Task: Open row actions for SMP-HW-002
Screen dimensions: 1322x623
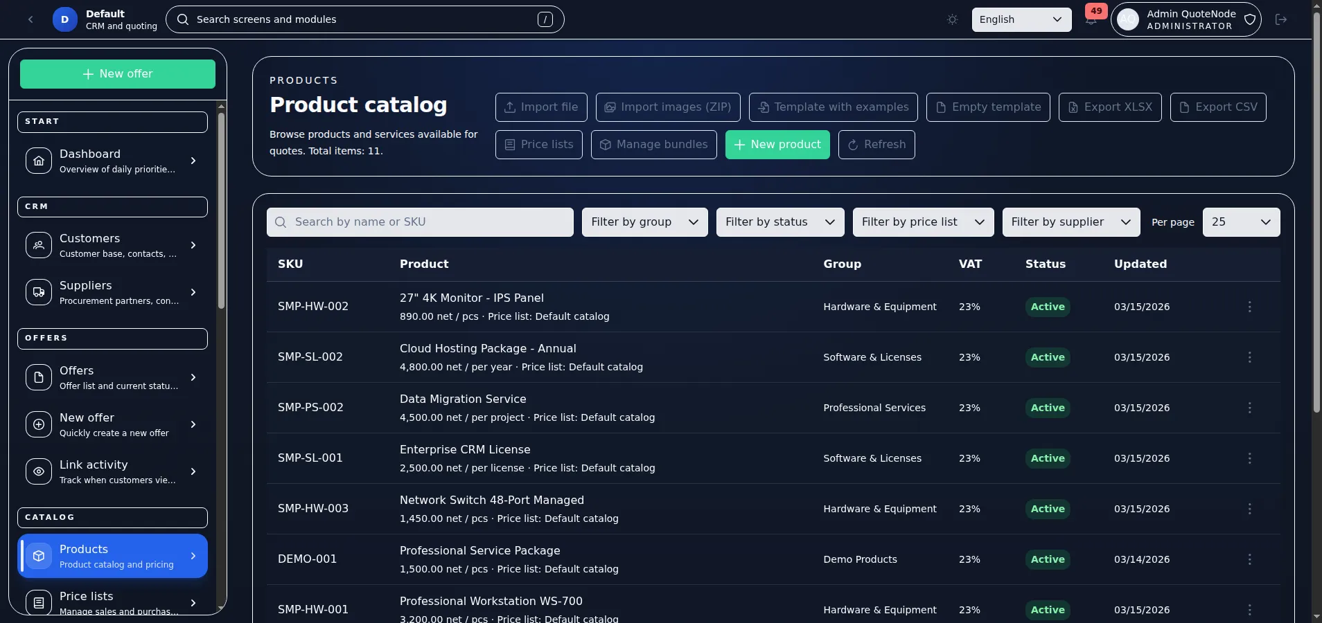Action: [x=1249, y=307]
